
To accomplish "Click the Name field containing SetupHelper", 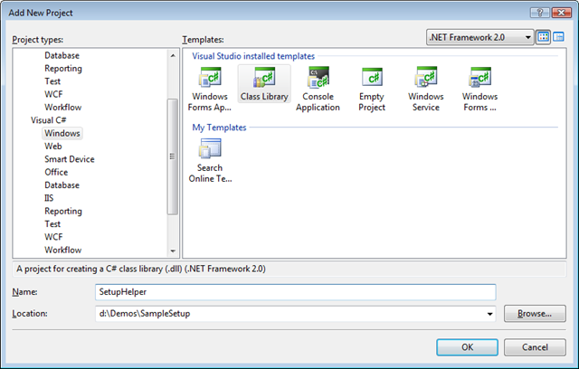I will 296,292.
